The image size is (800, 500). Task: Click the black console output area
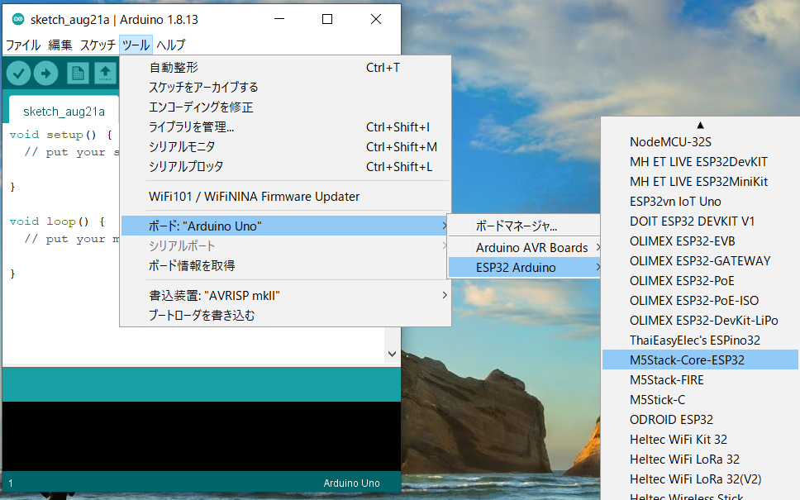coord(202,436)
